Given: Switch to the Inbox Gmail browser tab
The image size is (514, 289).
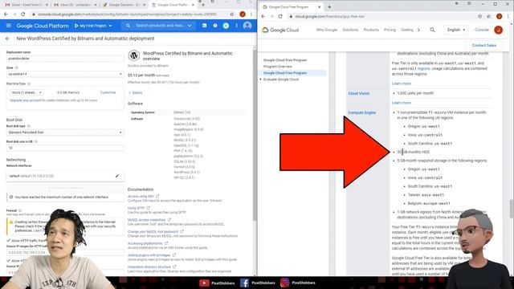Looking at the screenshot, I should [75, 5].
